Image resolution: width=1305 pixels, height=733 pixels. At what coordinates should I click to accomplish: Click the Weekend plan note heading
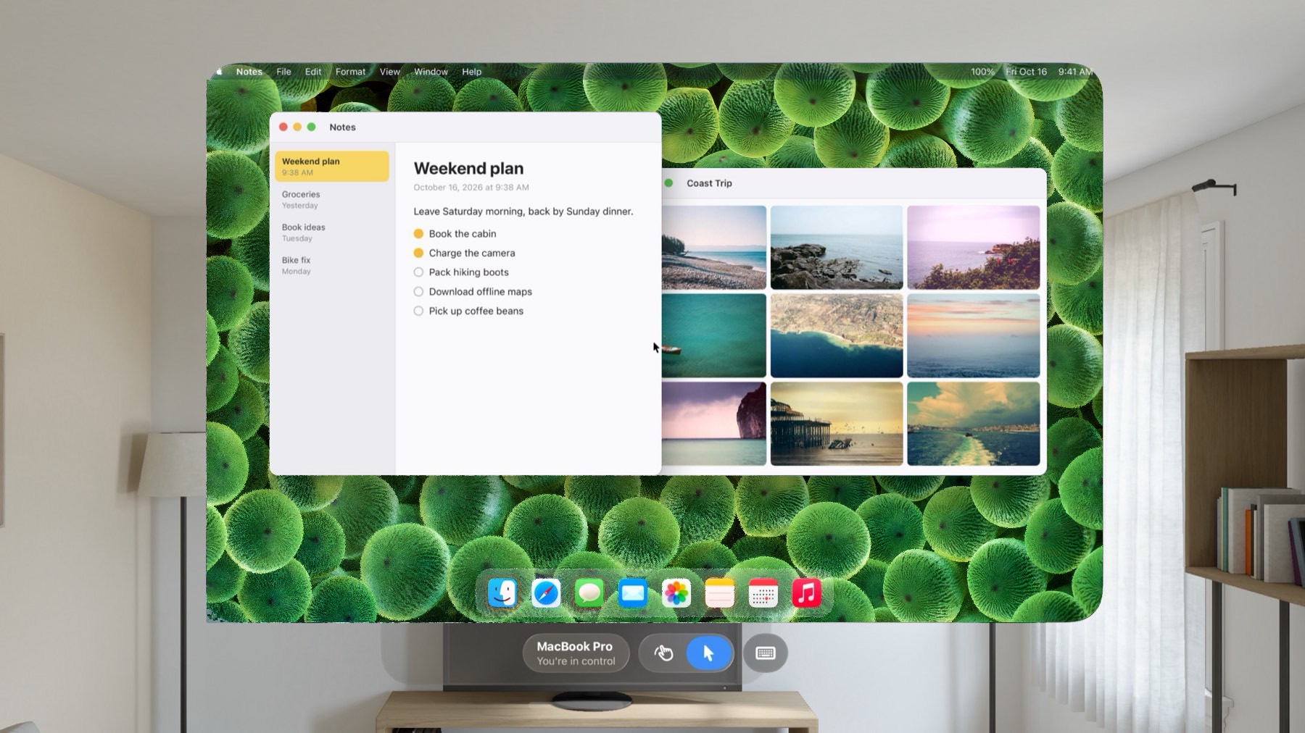click(468, 168)
